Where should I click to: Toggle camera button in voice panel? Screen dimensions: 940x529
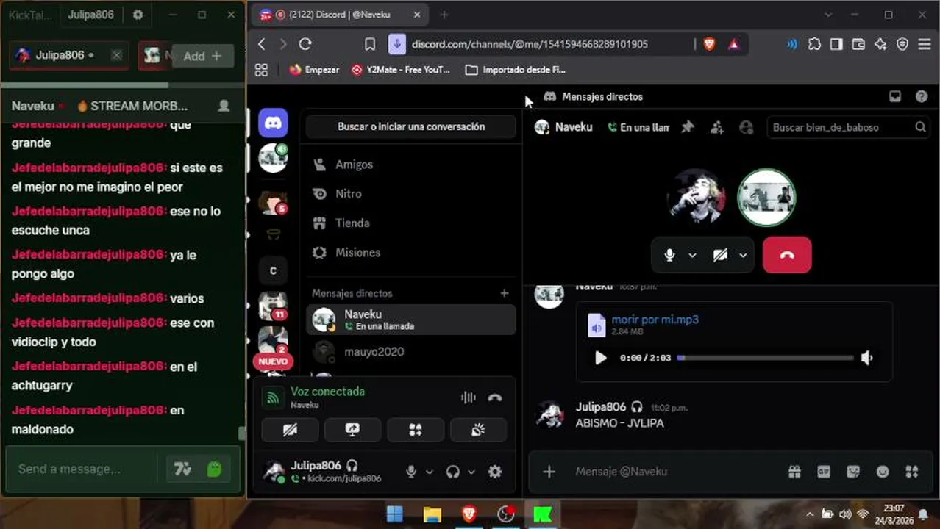[x=290, y=430]
